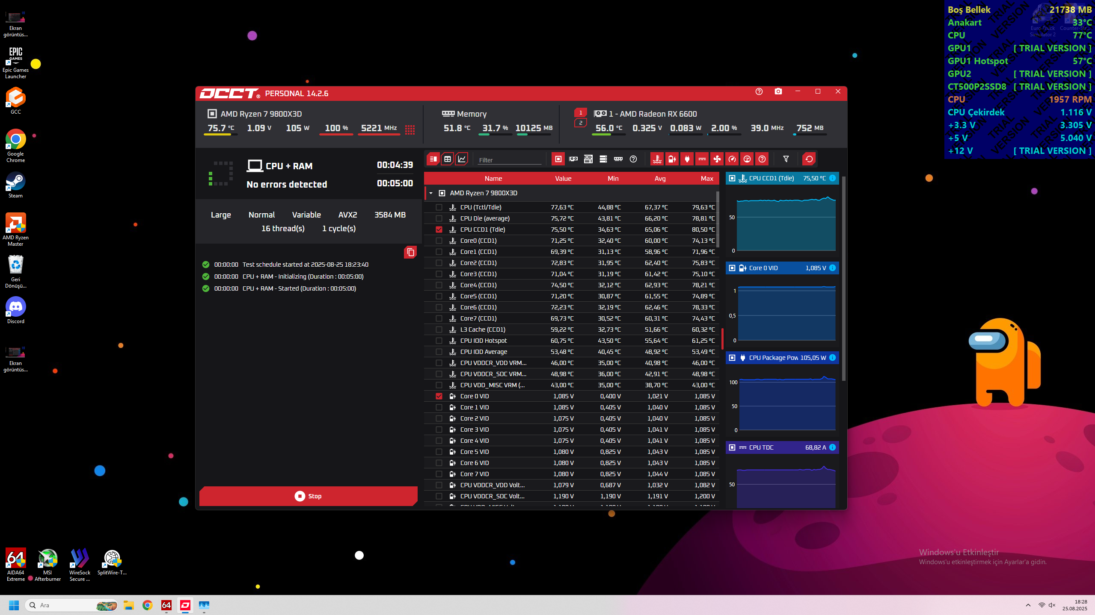Toggle the frequency gauge sensor type filter
Viewport: 1095px width, 615px height.
(732, 159)
